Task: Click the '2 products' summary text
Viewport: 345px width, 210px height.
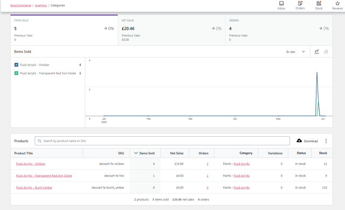Action: (x=141, y=199)
